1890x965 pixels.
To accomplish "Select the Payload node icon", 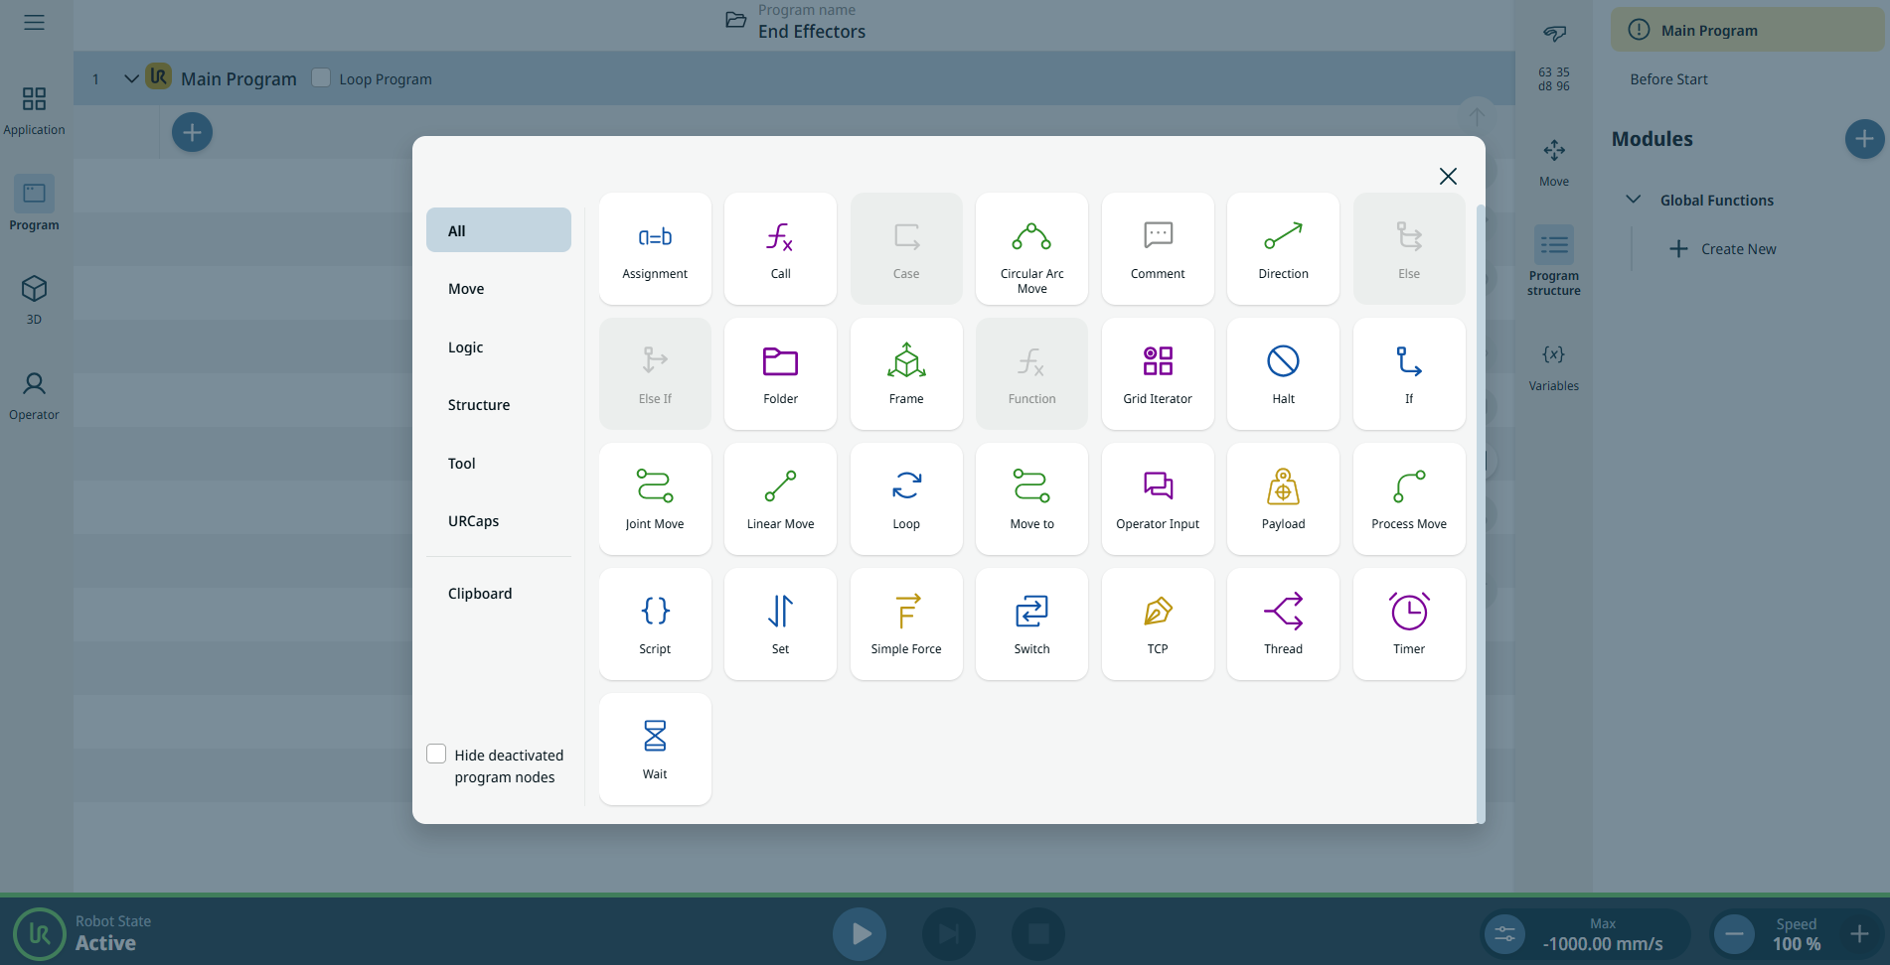I will 1283,486.
